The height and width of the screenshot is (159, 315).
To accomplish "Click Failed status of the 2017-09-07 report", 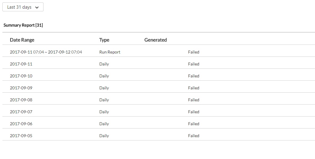I will 193,112.
